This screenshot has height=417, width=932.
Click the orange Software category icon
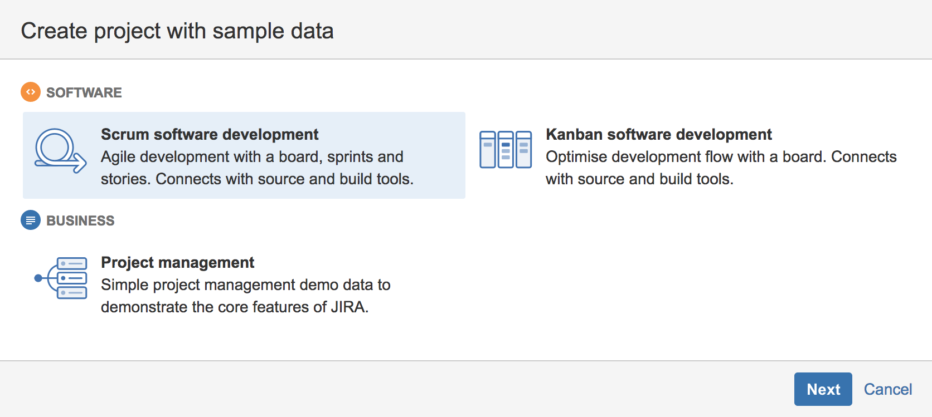(x=31, y=92)
